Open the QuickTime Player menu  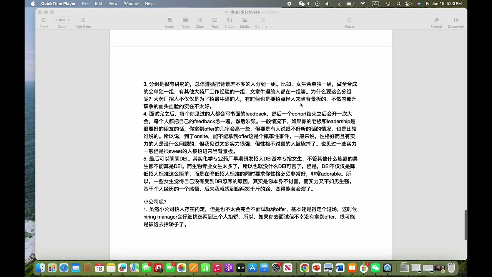pyautogui.click(x=58, y=3)
